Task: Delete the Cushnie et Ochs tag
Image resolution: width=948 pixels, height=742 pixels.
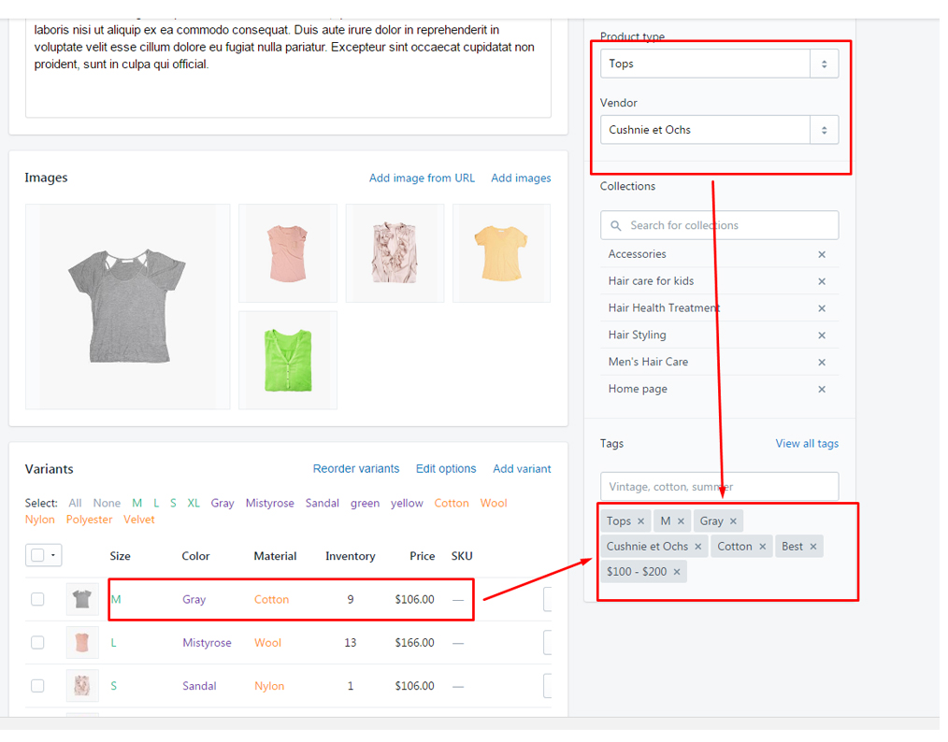Action: tap(697, 547)
